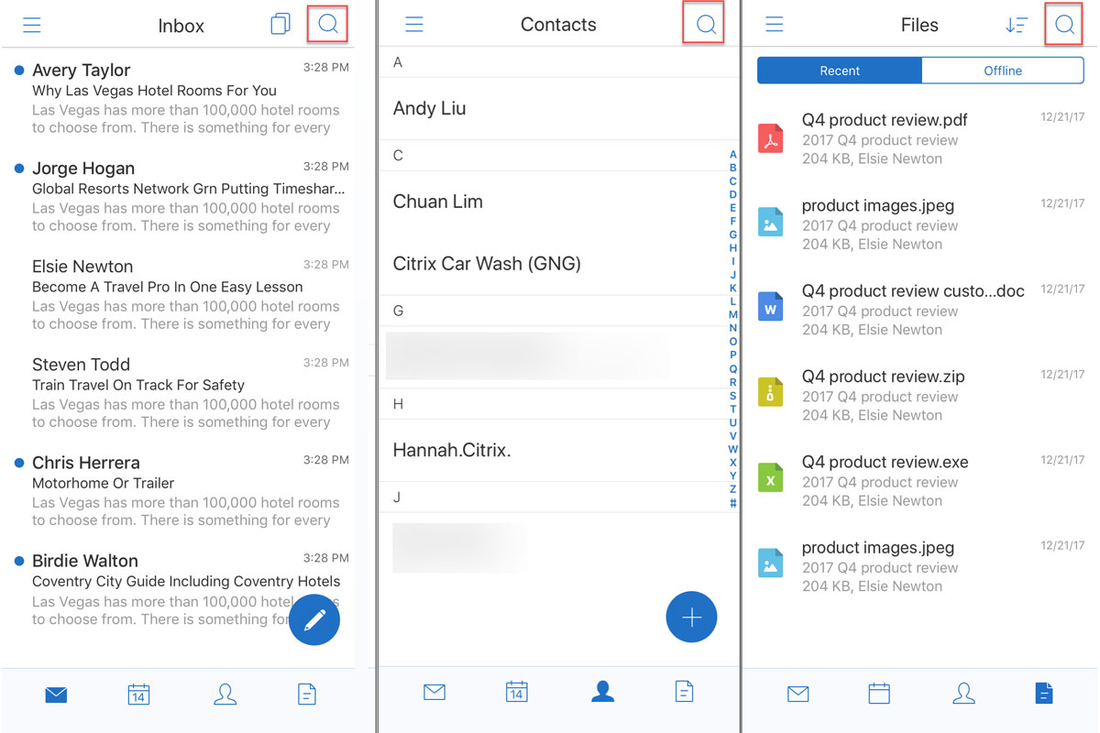Tap contacts icon in Files bottom bar

(963, 695)
